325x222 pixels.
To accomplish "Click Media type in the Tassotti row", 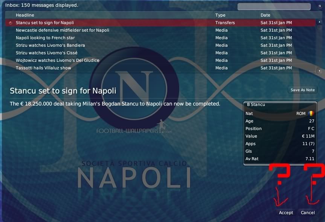I will point(221,68).
